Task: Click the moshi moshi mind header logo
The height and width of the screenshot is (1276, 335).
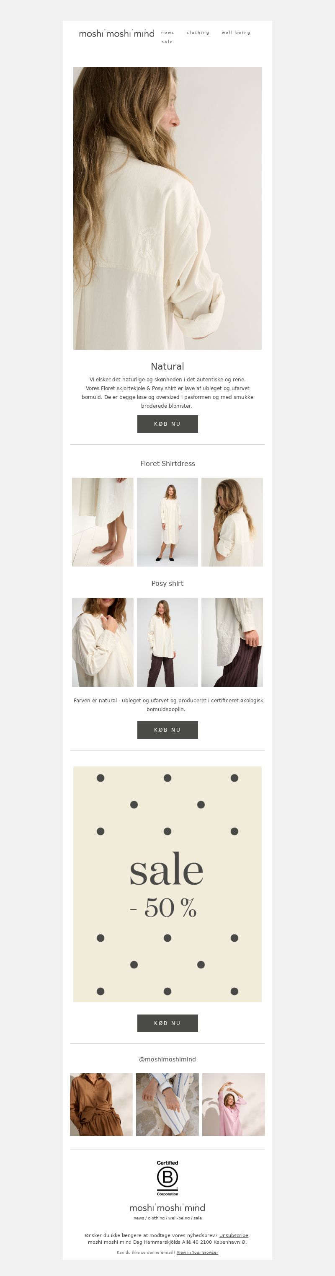Action: pyautogui.click(x=116, y=33)
